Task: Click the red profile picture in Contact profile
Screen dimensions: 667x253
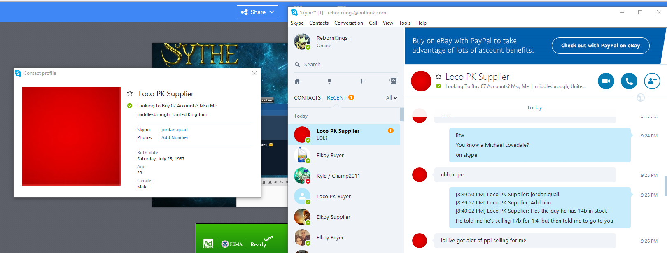Action: [x=71, y=136]
